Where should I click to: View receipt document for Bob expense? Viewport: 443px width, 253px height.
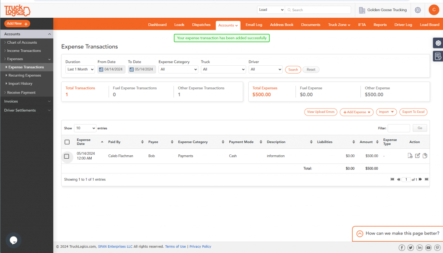410,156
